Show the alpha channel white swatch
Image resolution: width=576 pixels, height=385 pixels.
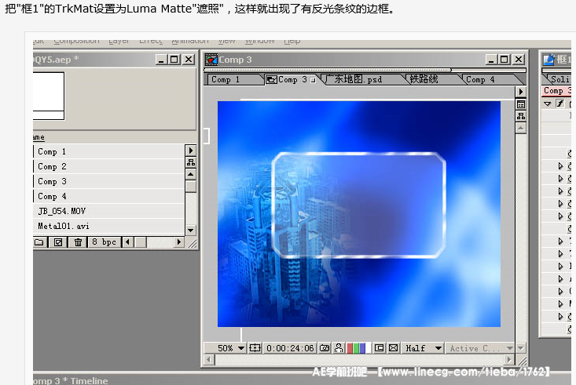(x=368, y=348)
